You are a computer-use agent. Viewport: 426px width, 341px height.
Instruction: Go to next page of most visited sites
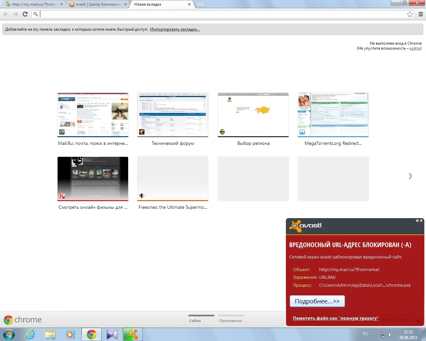(x=410, y=176)
